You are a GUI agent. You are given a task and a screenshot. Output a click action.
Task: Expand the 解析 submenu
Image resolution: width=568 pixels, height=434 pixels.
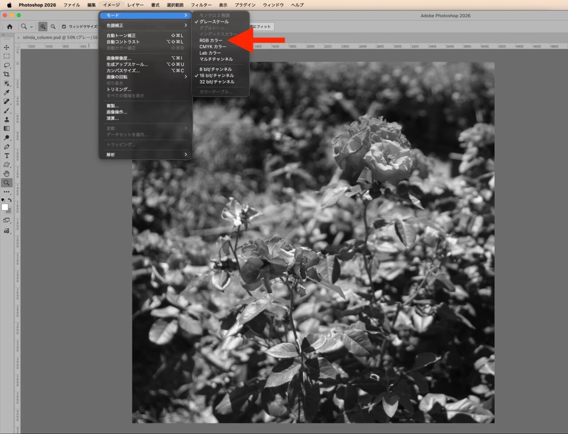pos(146,155)
